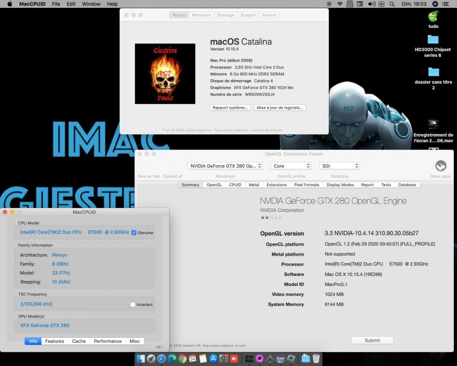Switch to the Cache tab in MacCPUID
457x366 pixels.
79,341
